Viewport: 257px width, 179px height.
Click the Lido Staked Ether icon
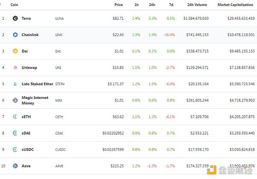[15, 84]
